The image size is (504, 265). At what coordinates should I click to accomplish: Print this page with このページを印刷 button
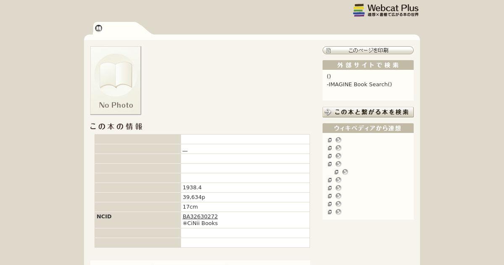(368, 50)
